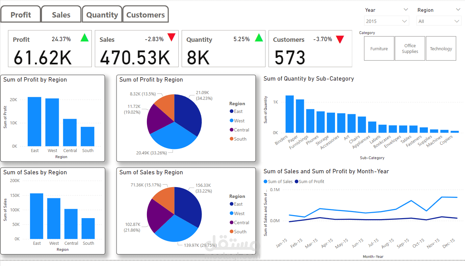Viewport: 465px width, 266px height.
Task: Click the green up arrow on Profit KPI
Action: [84, 37]
